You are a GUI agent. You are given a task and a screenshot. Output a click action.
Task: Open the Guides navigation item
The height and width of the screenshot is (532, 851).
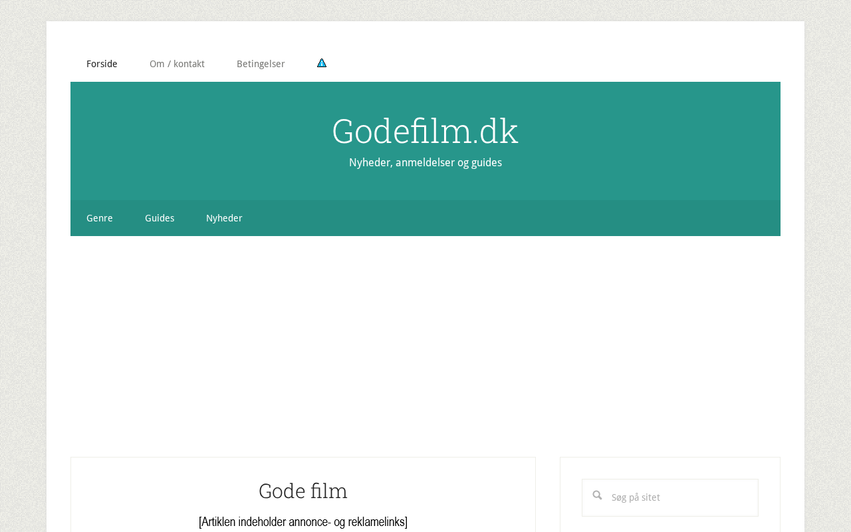click(x=160, y=218)
